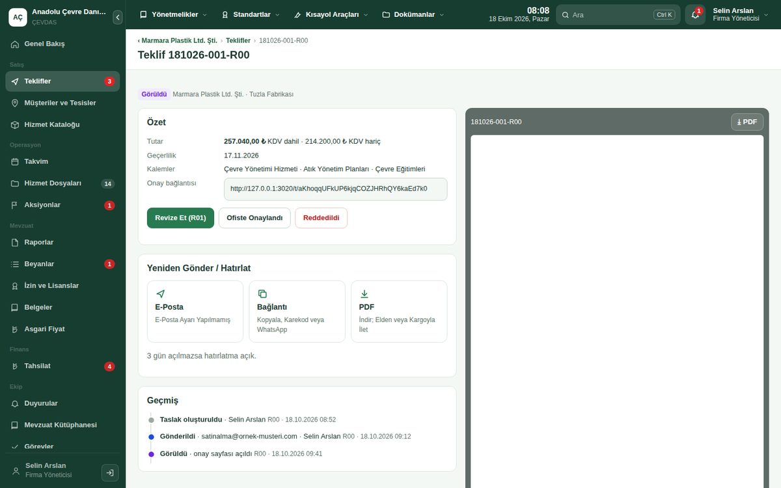Click the Genel Bakış home icon

pos(15,44)
